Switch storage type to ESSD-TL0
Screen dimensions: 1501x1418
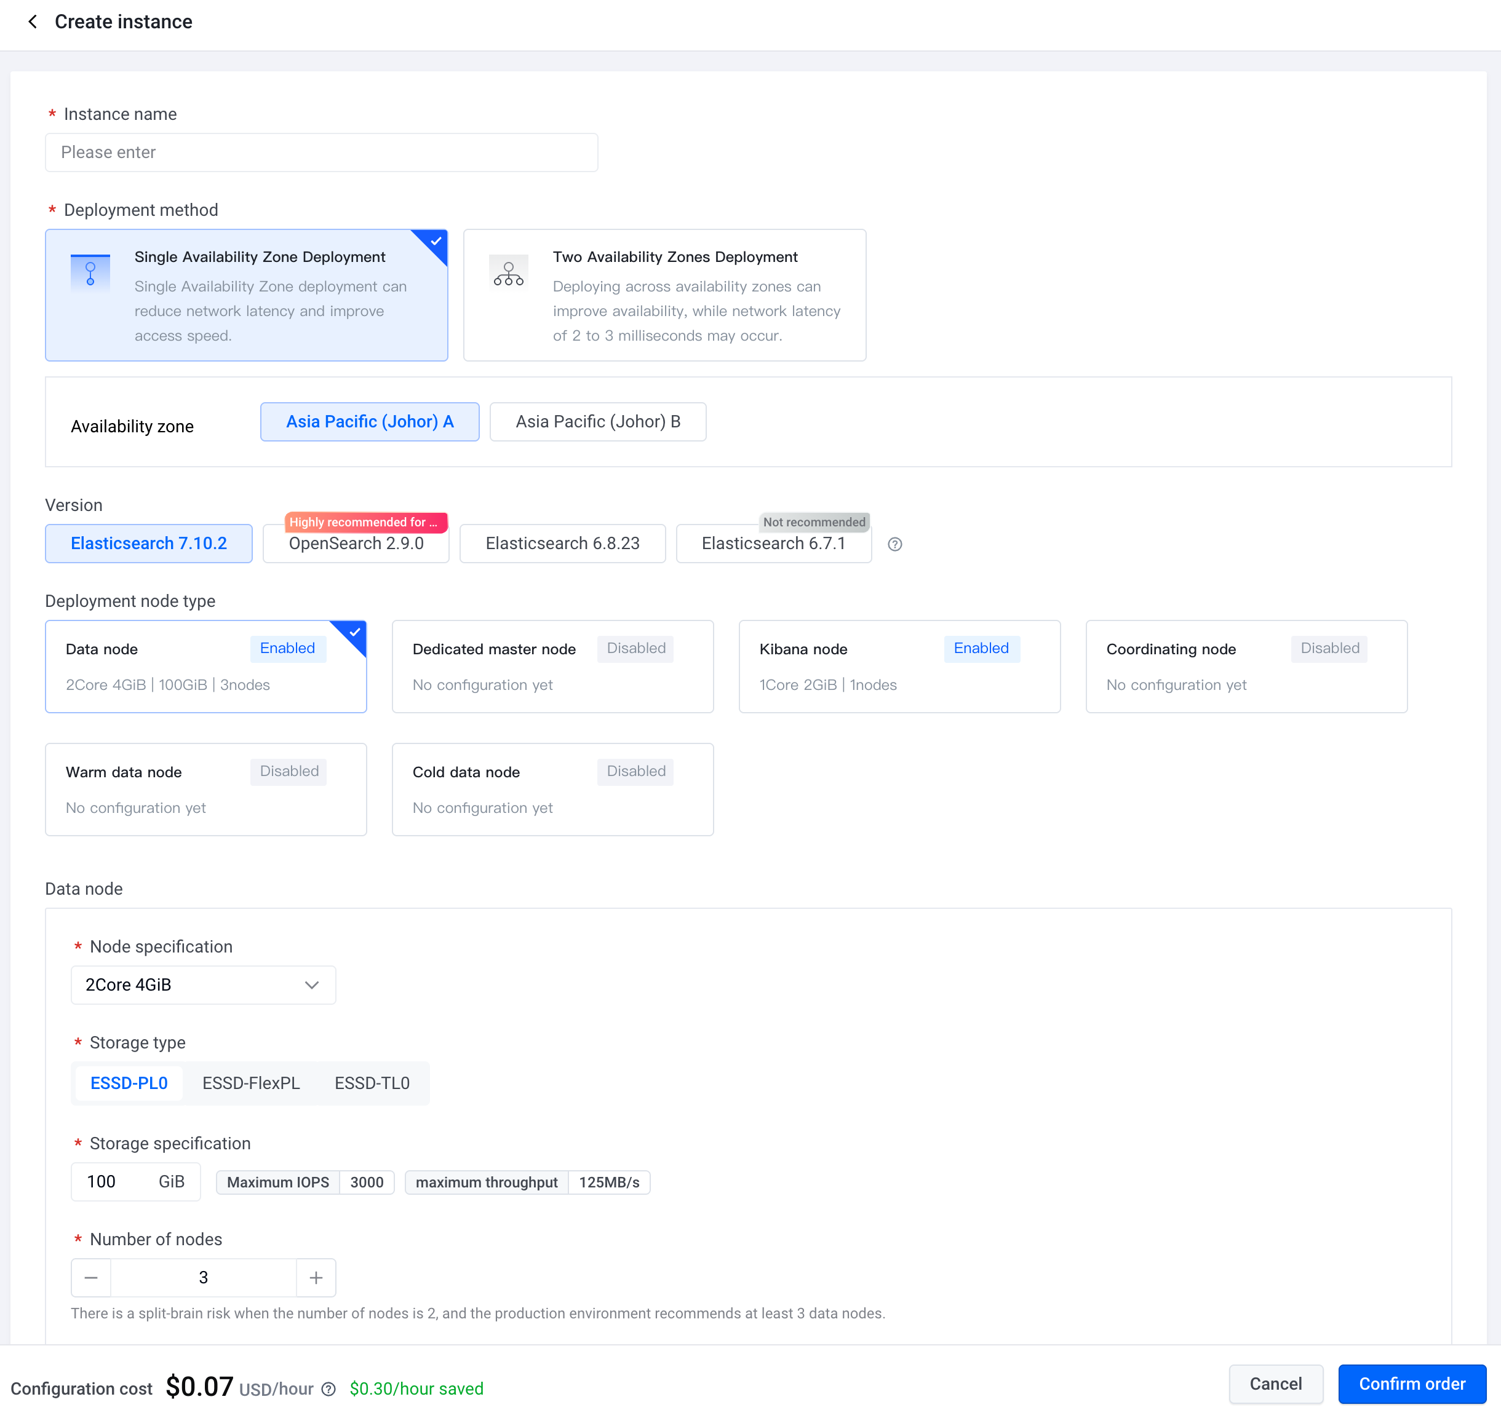click(x=372, y=1083)
